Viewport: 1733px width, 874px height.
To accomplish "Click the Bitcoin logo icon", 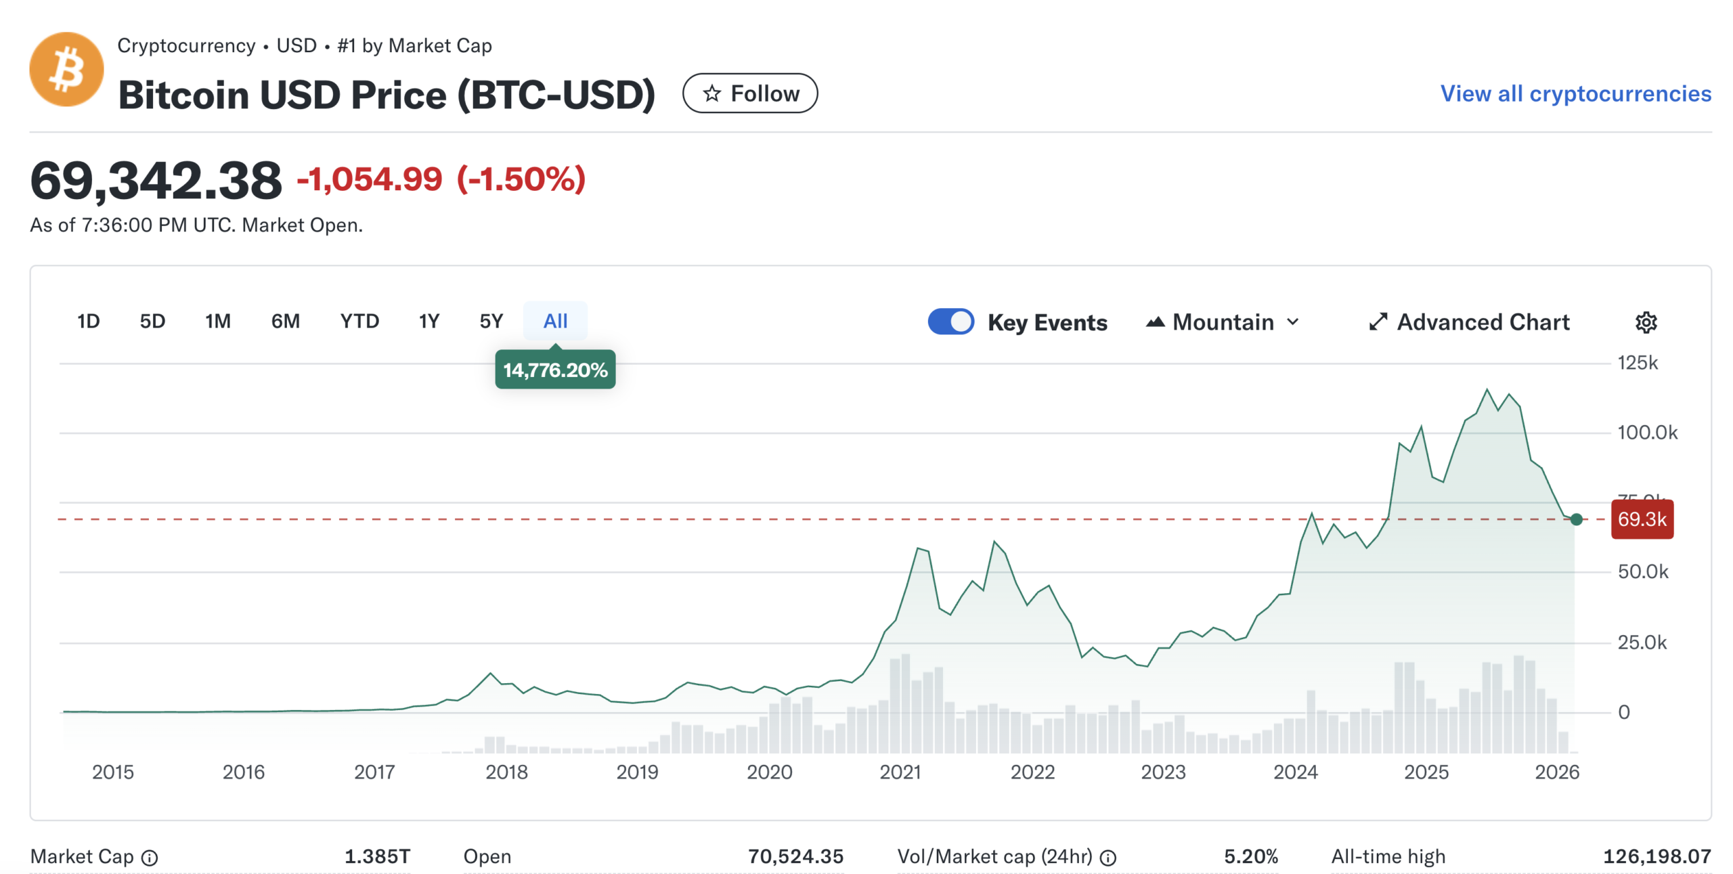I will point(66,70).
